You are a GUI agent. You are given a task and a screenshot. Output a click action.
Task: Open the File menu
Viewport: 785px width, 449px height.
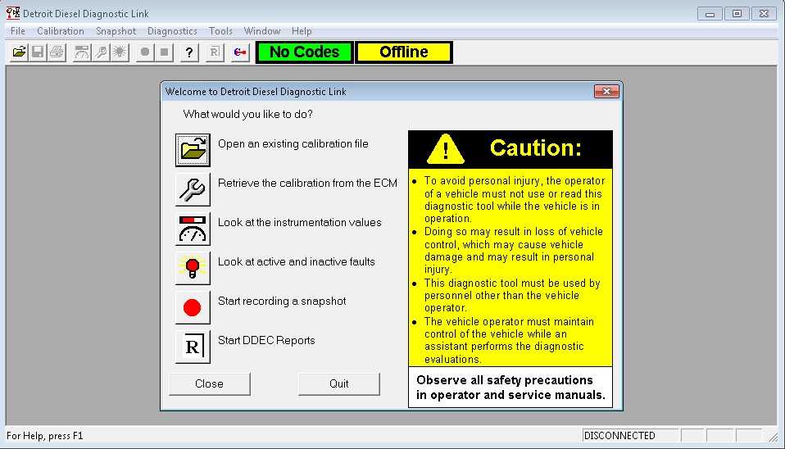18,31
